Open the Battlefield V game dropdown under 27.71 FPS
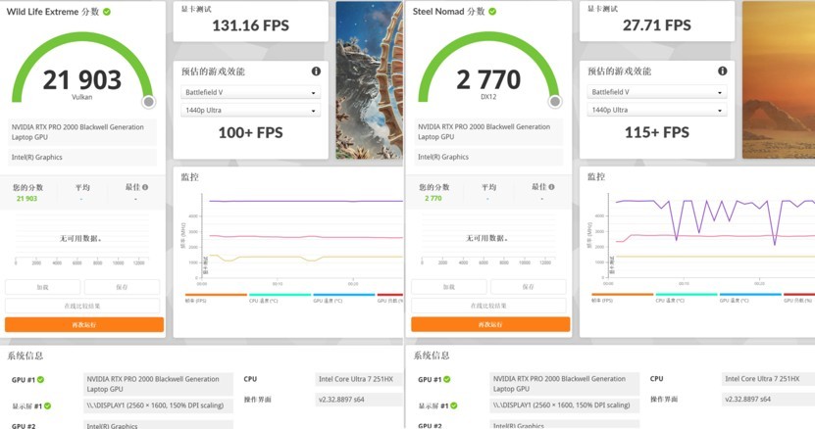 coord(657,92)
